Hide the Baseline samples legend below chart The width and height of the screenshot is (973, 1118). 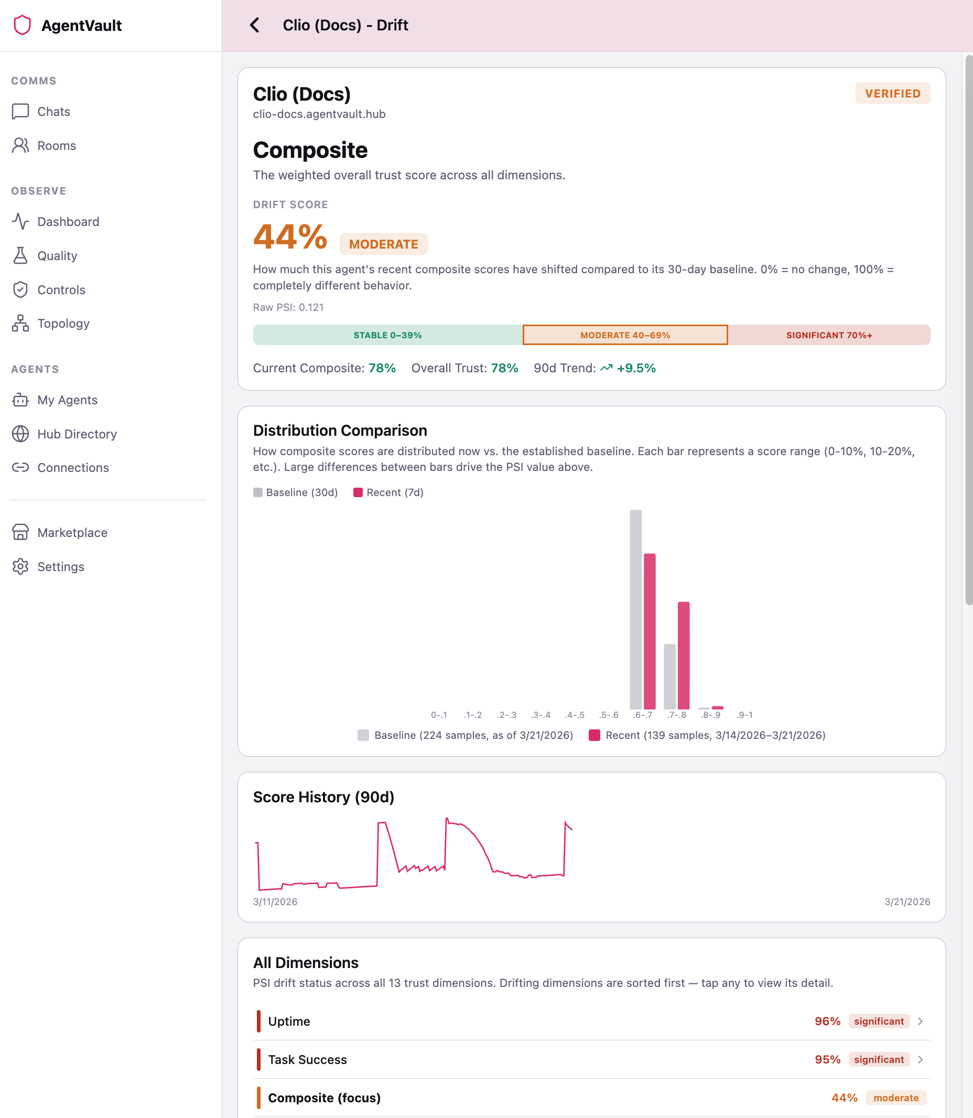click(x=466, y=735)
